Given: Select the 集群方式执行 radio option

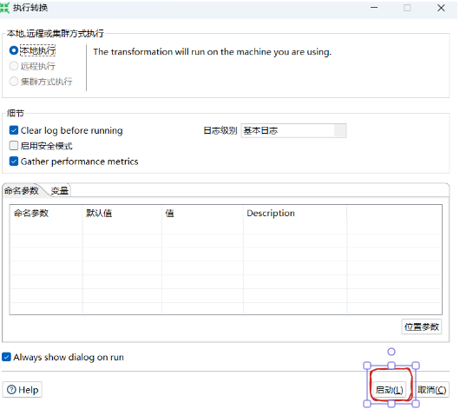Looking at the screenshot, I should pyautogui.click(x=14, y=81).
